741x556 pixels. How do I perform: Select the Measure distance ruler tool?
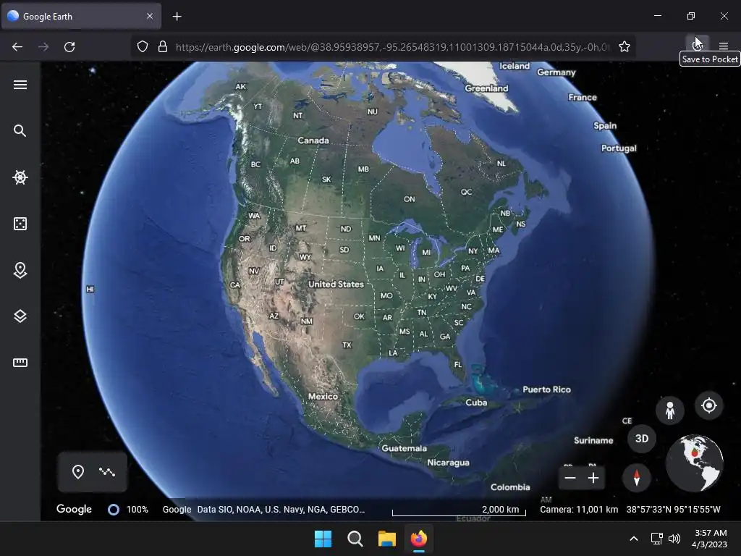pyautogui.click(x=20, y=363)
